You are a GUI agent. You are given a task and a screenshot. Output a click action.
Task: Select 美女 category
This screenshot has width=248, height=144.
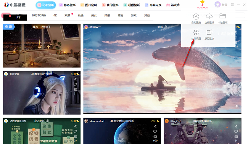(x=94, y=15)
